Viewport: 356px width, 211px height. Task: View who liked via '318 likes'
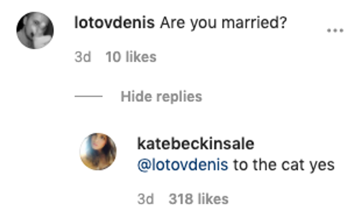coord(198,199)
